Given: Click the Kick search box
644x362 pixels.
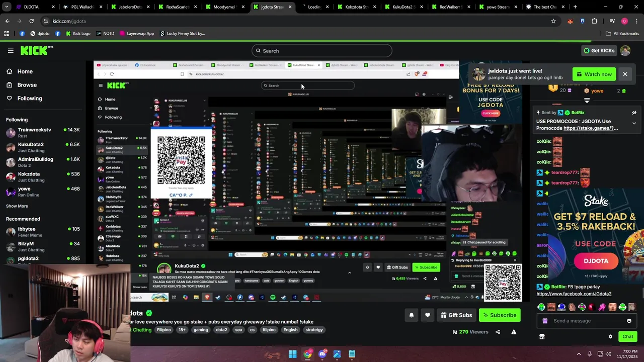Looking at the screenshot, I should [322, 51].
